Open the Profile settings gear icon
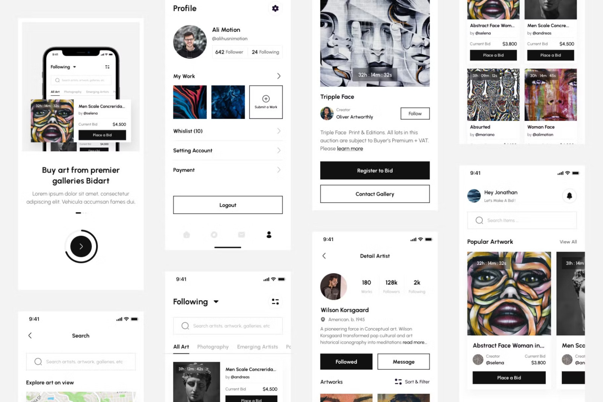The width and height of the screenshot is (603, 402). [275, 8]
